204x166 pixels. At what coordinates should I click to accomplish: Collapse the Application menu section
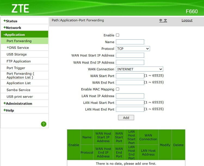pyautogui.click(x=14, y=35)
